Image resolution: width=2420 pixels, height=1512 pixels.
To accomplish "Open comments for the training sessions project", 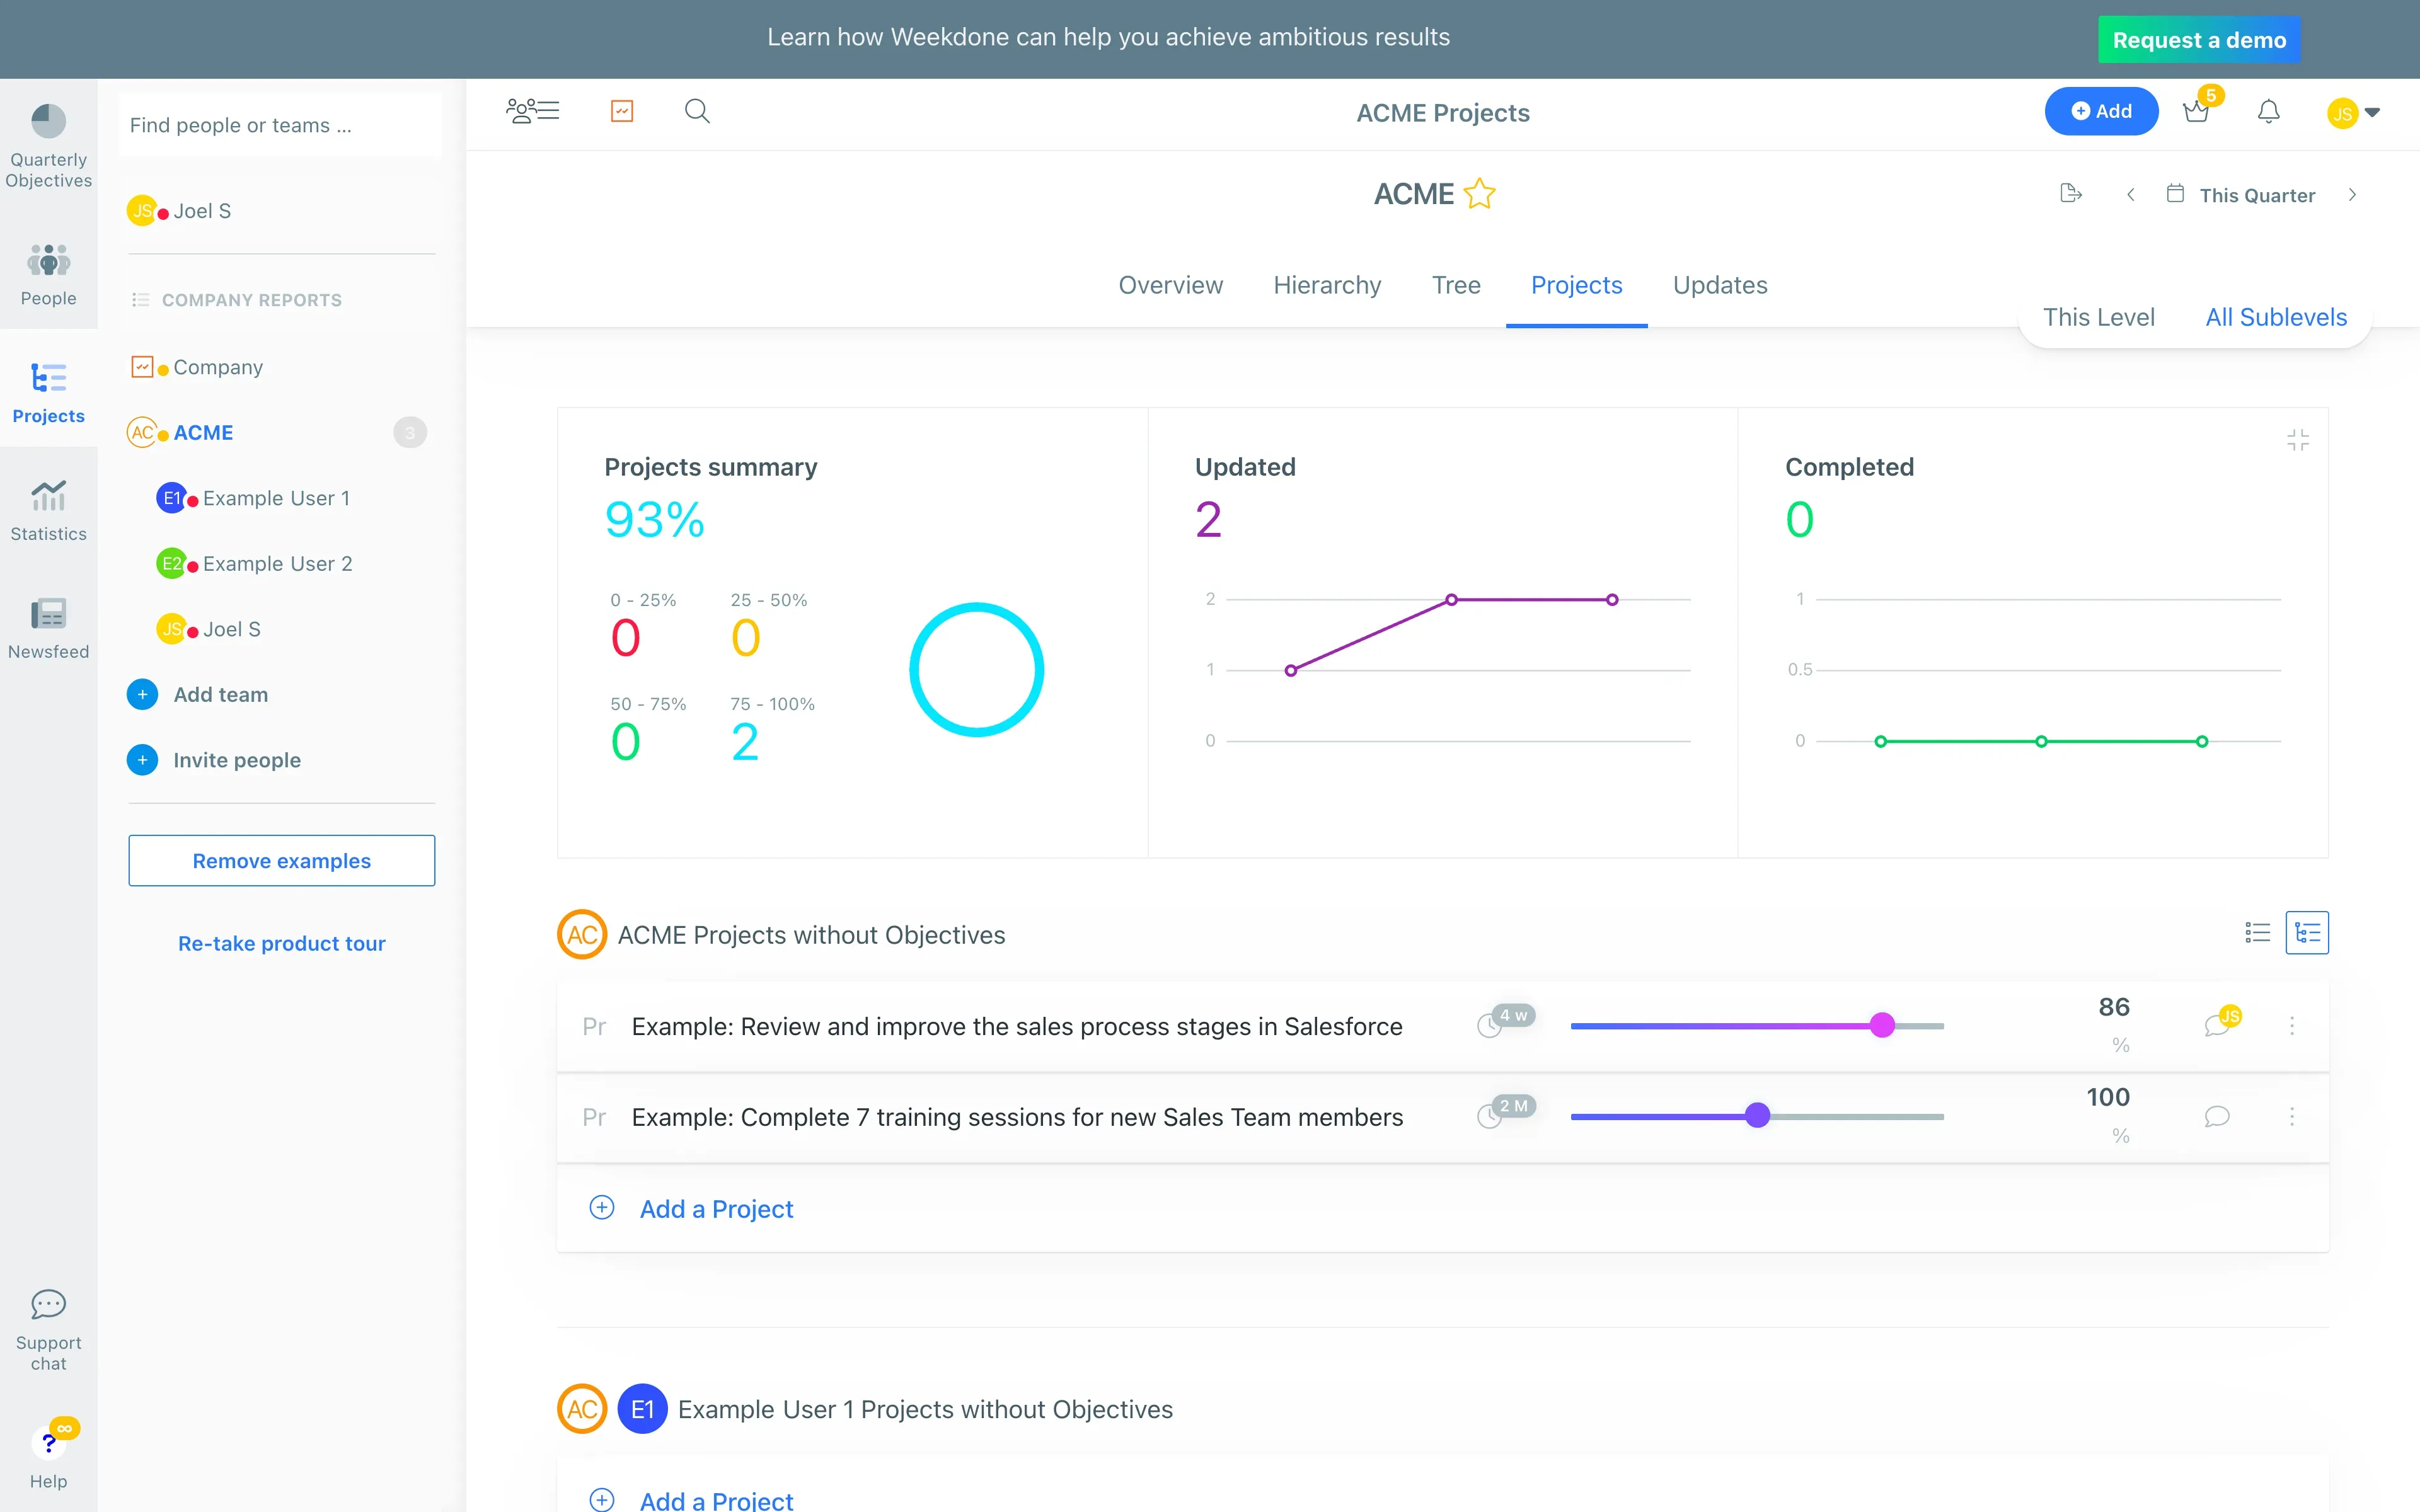I will tap(2218, 1116).
